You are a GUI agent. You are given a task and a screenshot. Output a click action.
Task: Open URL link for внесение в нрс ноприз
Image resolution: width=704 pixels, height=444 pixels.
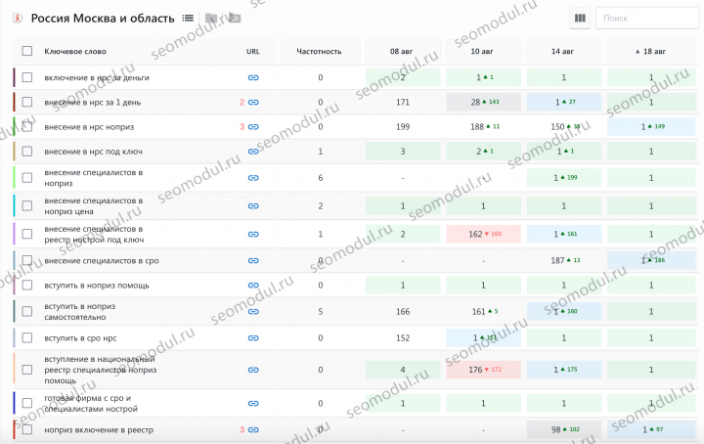pos(253,127)
